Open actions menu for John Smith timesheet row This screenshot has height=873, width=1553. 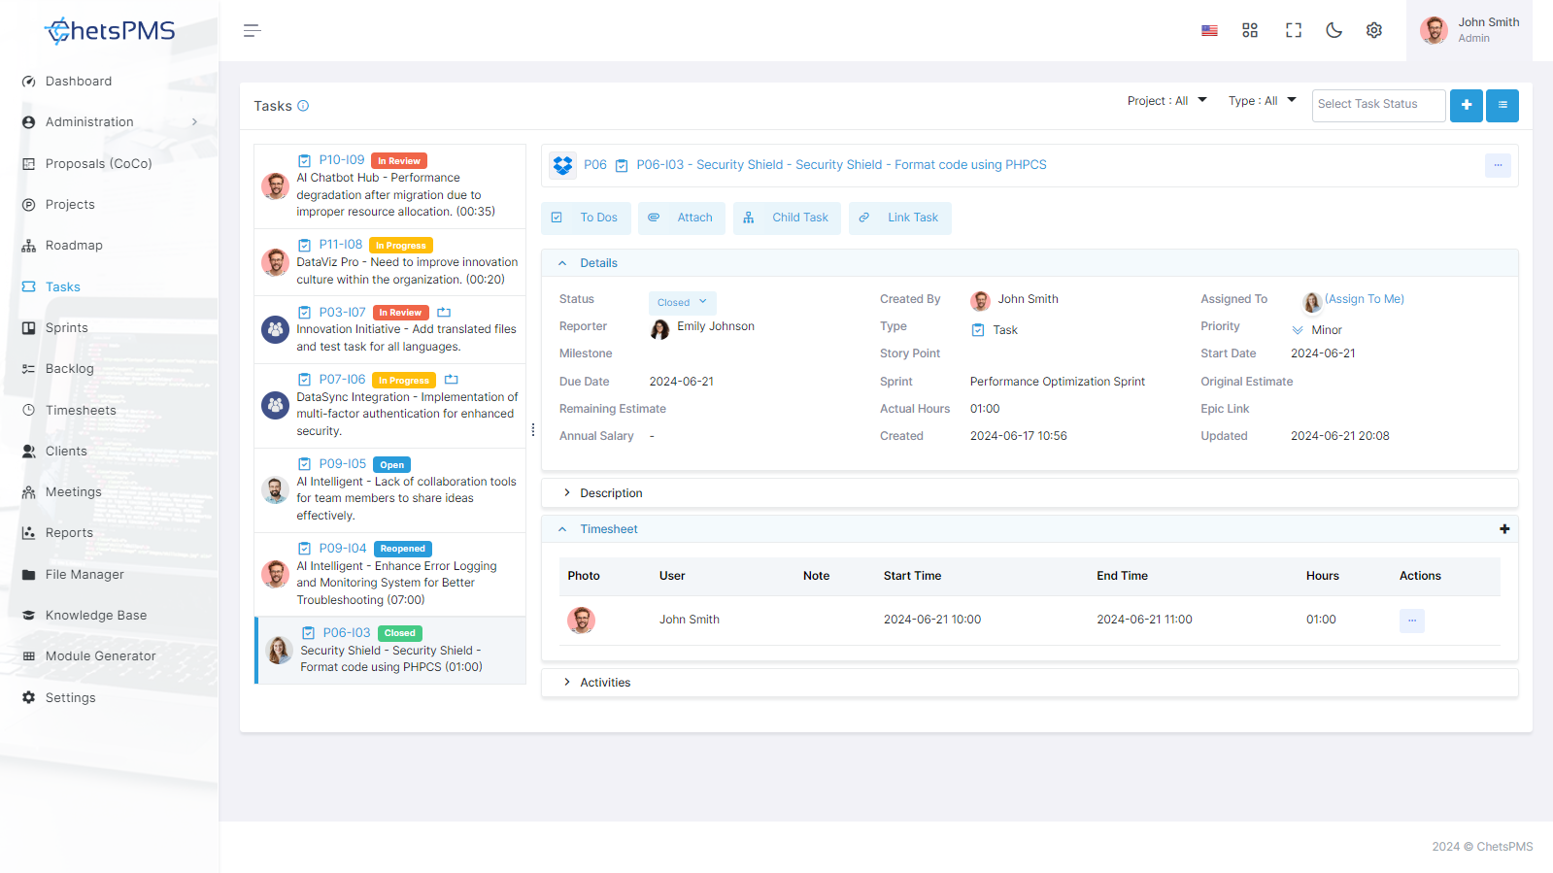tap(1412, 620)
